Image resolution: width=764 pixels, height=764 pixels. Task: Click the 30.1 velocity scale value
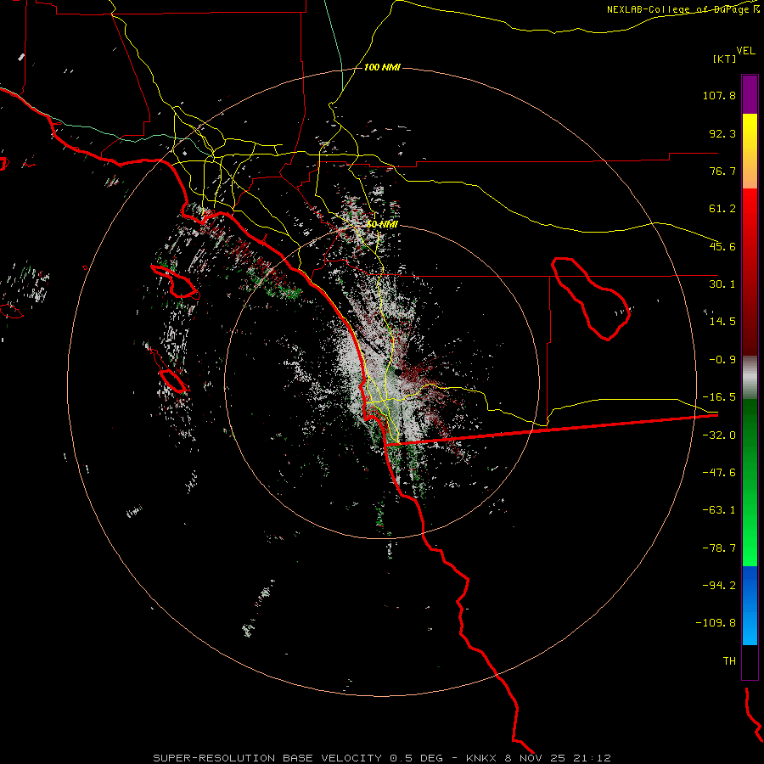(722, 284)
